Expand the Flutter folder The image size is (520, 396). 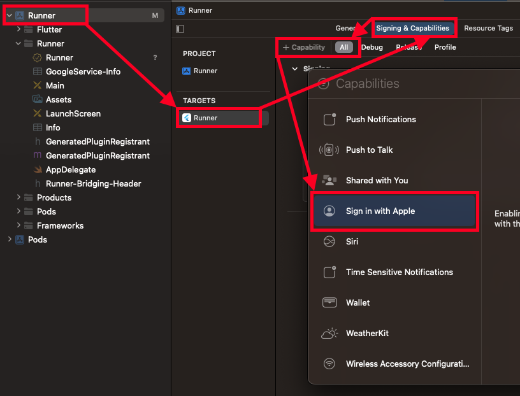pos(18,29)
